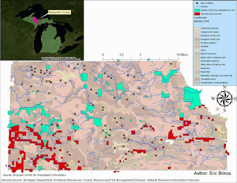Click the magenta Marquette County shape on inset map
Screen dimensions: 237x183
36,20
